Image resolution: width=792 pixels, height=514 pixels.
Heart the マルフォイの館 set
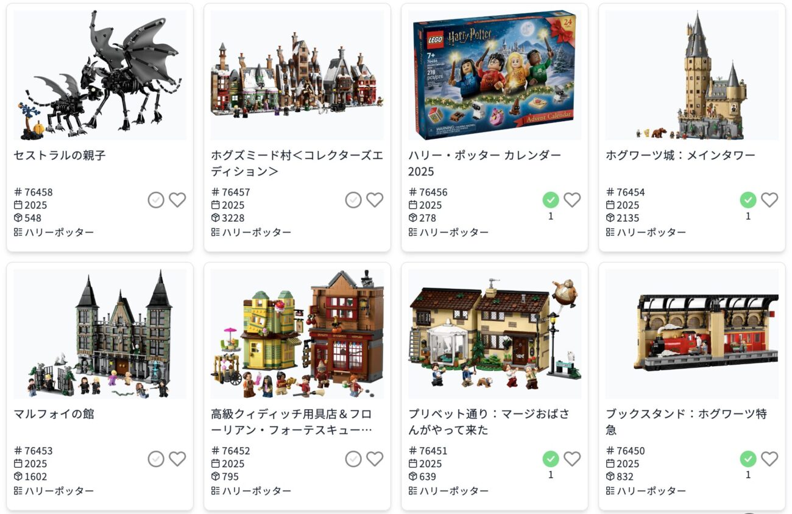(x=177, y=459)
